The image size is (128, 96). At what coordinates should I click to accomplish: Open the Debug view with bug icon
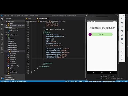pos(2,34)
